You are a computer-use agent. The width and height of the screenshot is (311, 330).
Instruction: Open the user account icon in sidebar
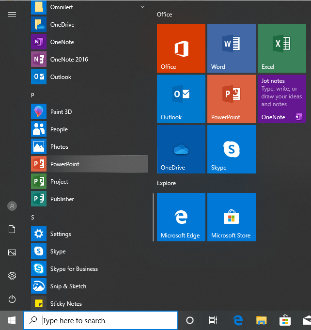[x=12, y=206]
